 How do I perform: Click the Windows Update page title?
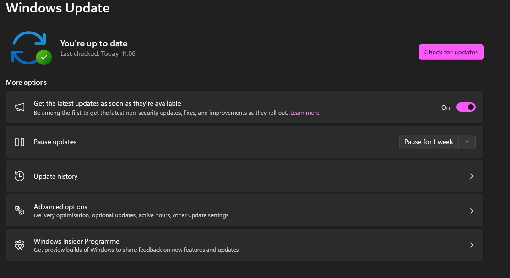coord(57,8)
